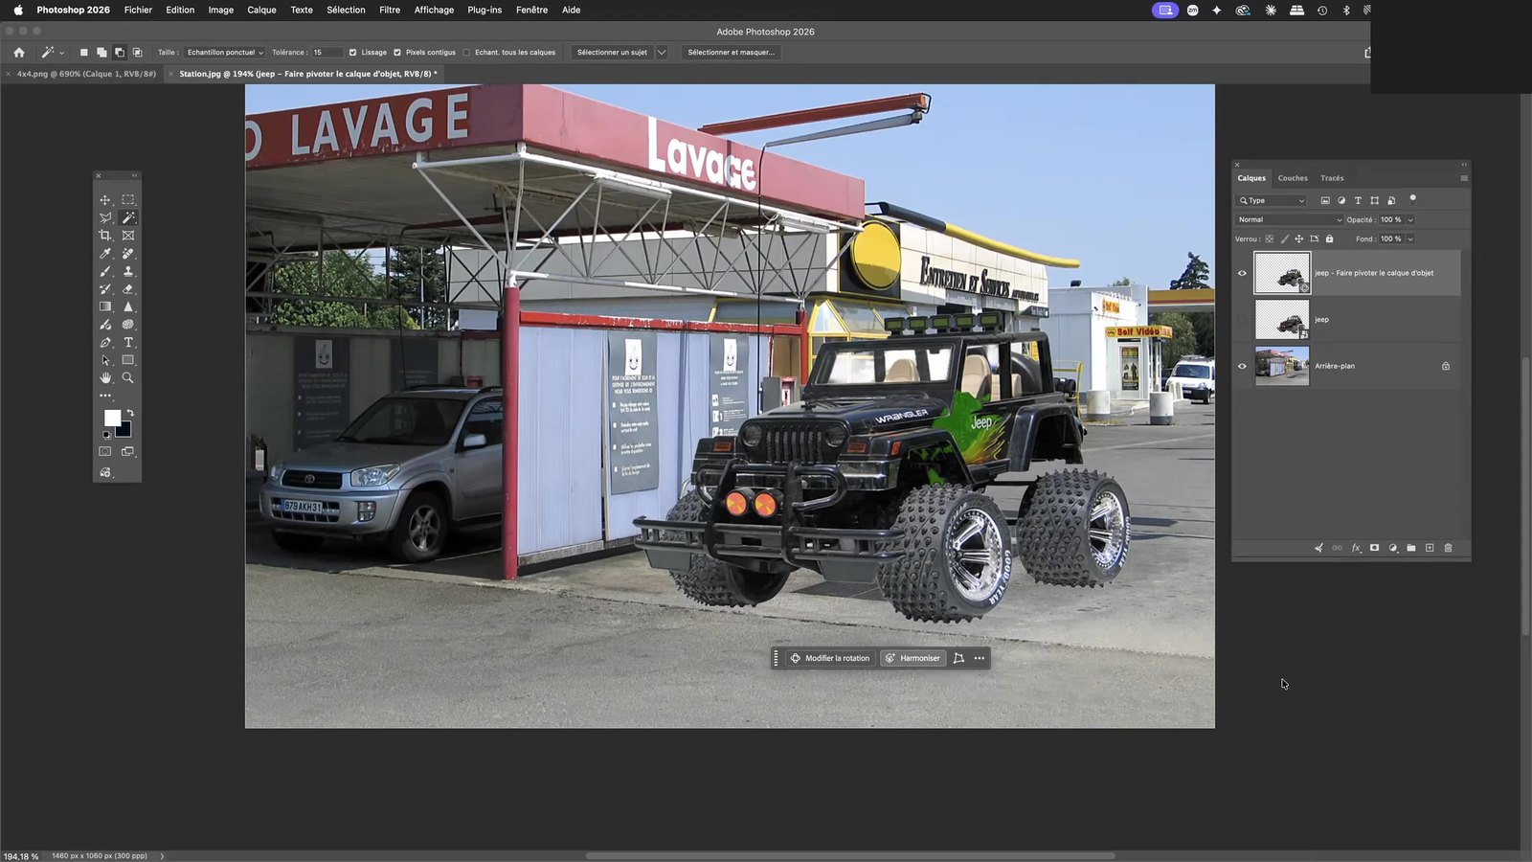Image resolution: width=1532 pixels, height=862 pixels.
Task: Select the Clone Stamp tool
Action: tap(128, 271)
